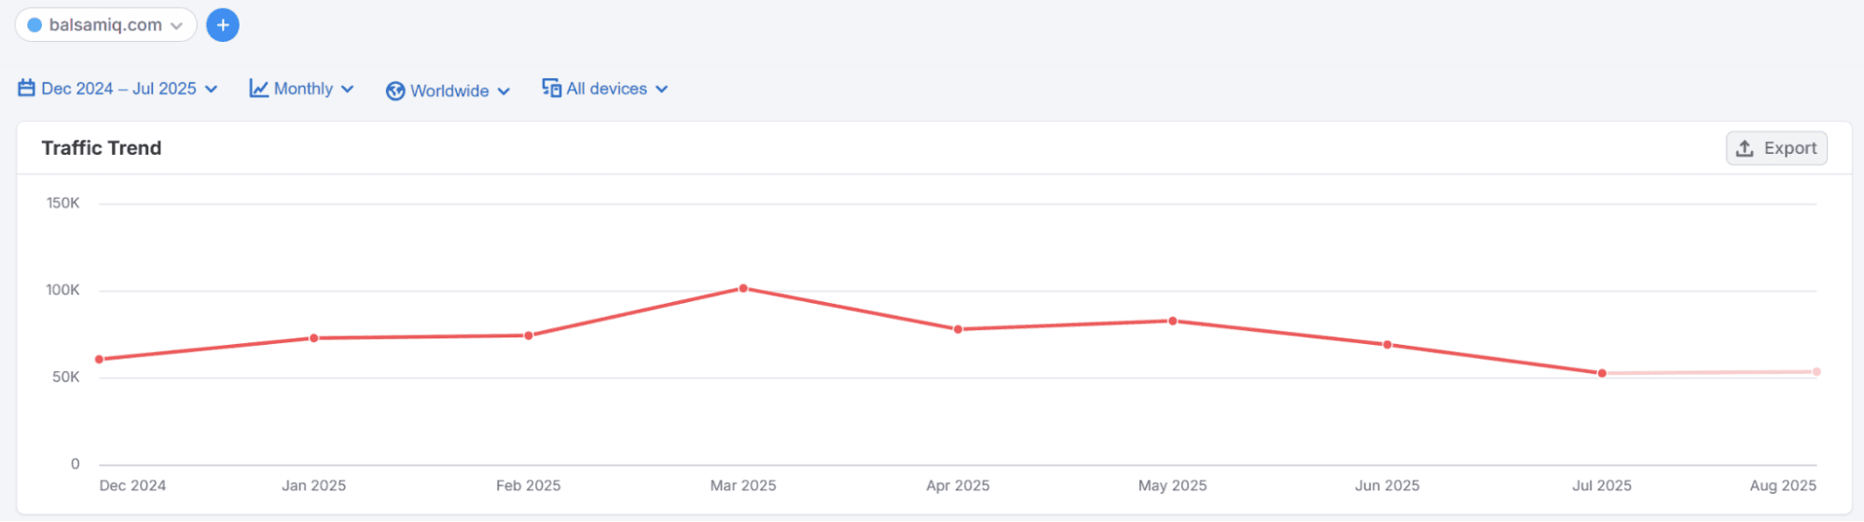Click the blue dot in balsamiq.com chip
The image size is (1864, 522).
[35, 25]
